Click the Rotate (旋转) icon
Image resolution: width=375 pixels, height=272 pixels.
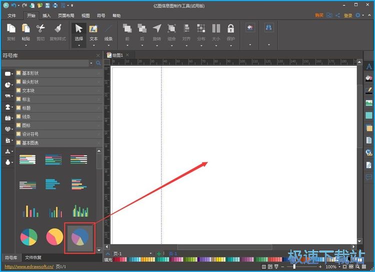157,28
